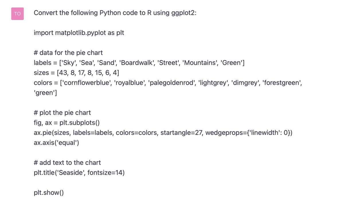Screen dimensions: 344x204
Task: Click the 'sizes = [43, 8, 17...' line
Action: [76, 73]
